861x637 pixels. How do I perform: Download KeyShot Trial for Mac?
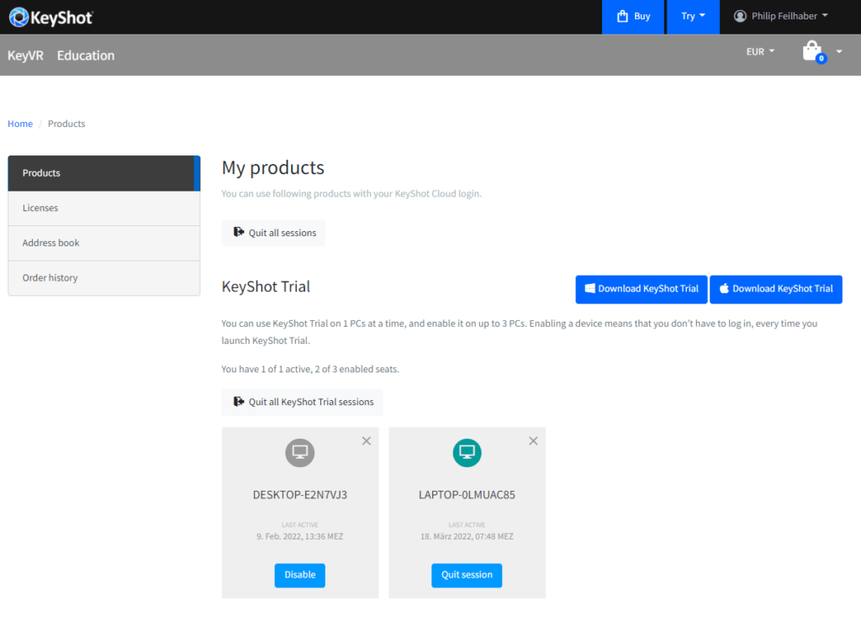click(x=776, y=289)
